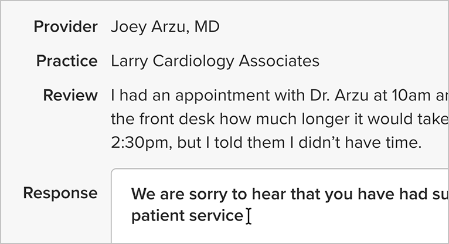Click "Cardiology" in the practice name

point(193,61)
